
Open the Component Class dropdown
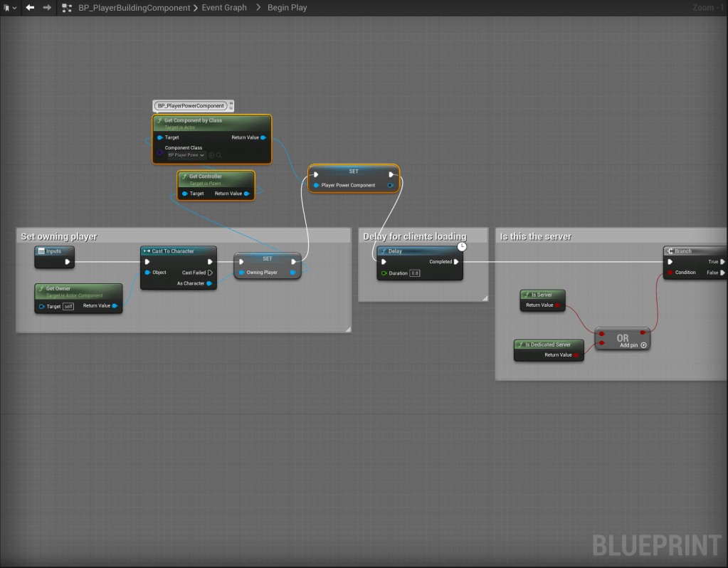pos(186,155)
